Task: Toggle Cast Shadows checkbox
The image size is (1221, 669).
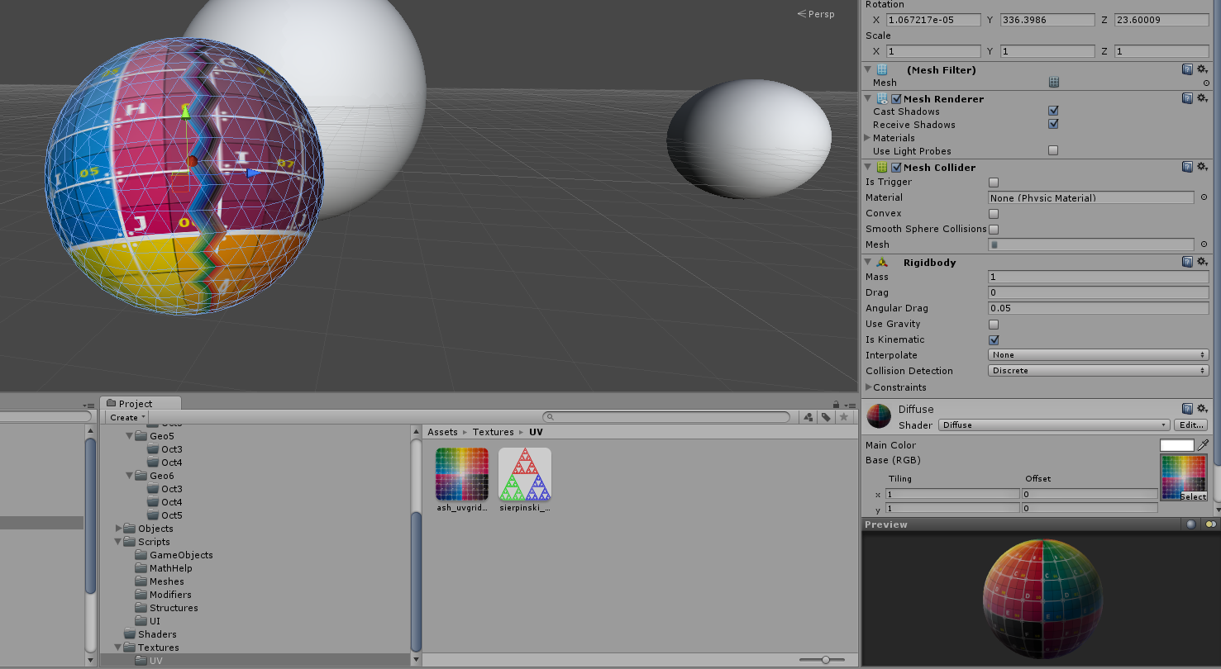Action: tap(1053, 111)
